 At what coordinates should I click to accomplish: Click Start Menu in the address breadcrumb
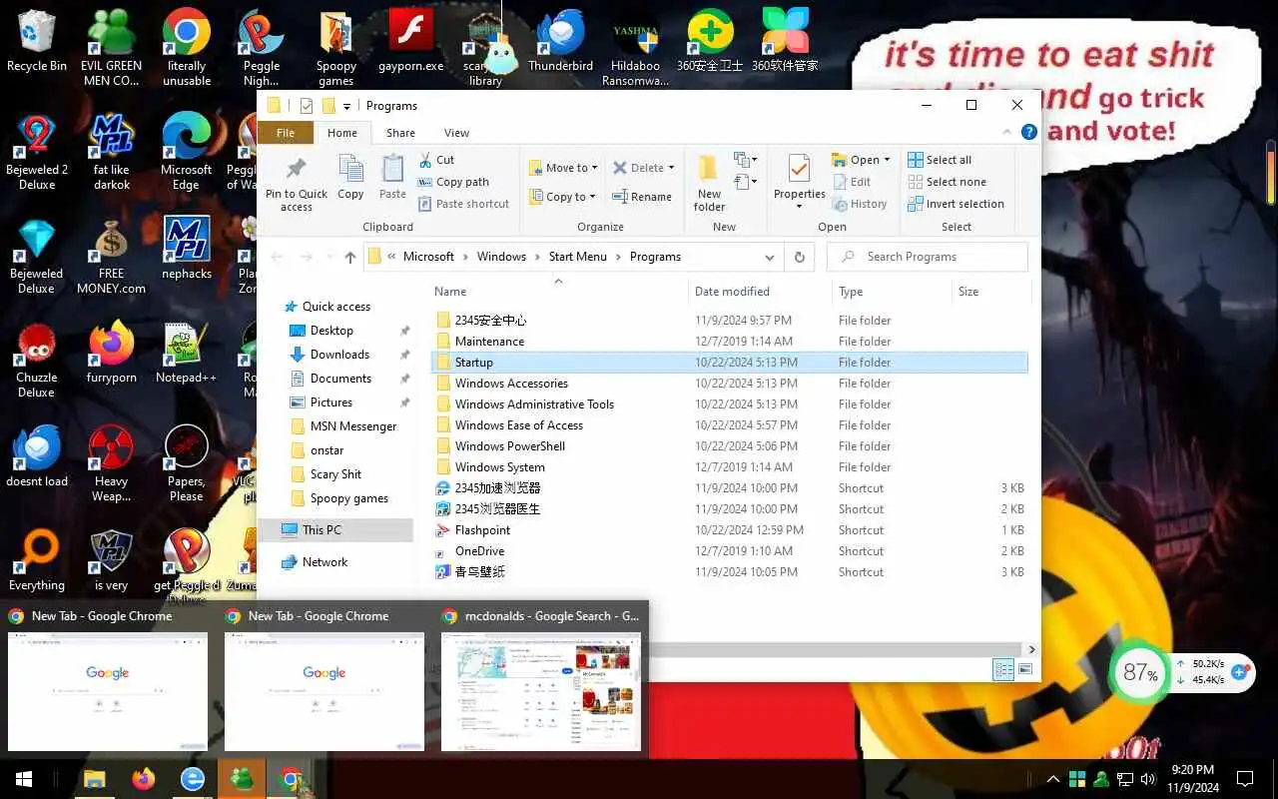pos(577,257)
